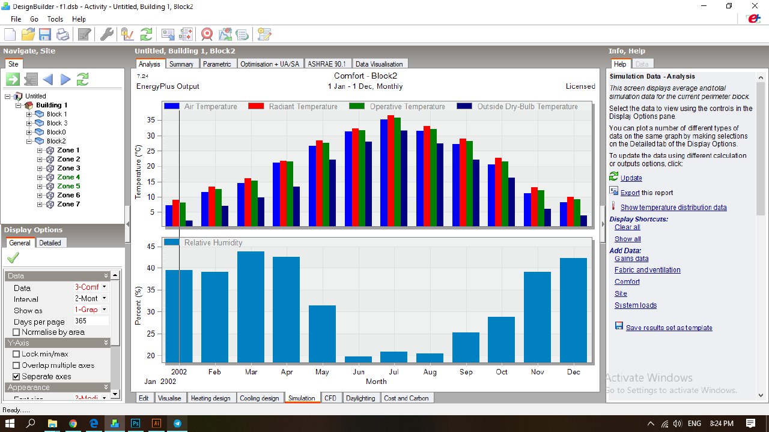
Task: Collapse the Y-Axis options section
Action: 106,343
